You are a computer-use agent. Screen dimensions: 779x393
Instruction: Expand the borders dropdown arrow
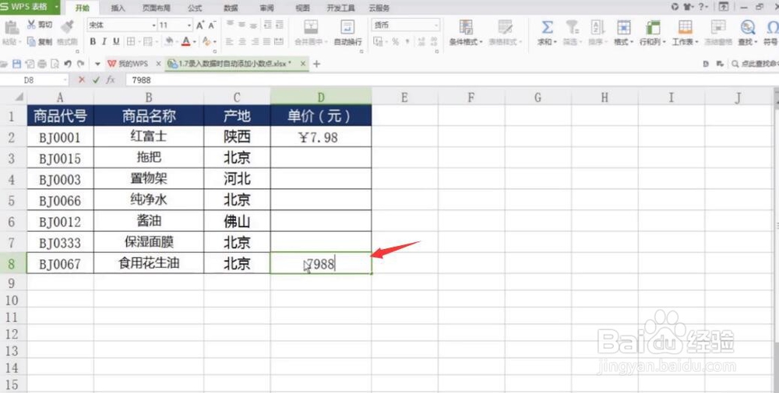[x=139, y=42]
